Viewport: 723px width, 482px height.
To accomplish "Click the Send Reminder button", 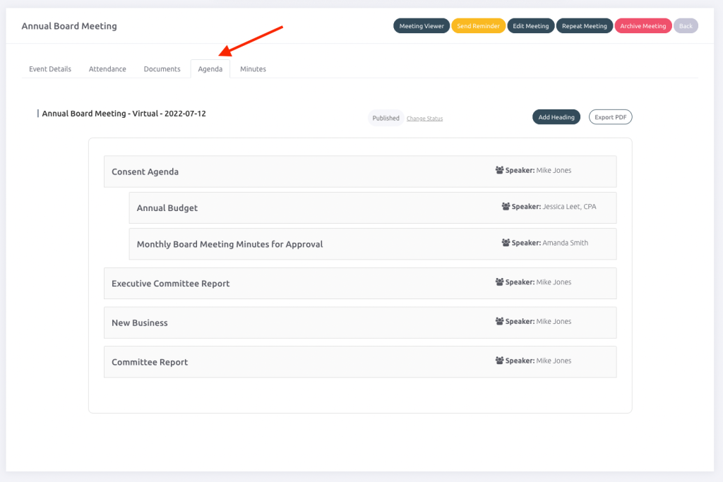I will click(478, 26).
